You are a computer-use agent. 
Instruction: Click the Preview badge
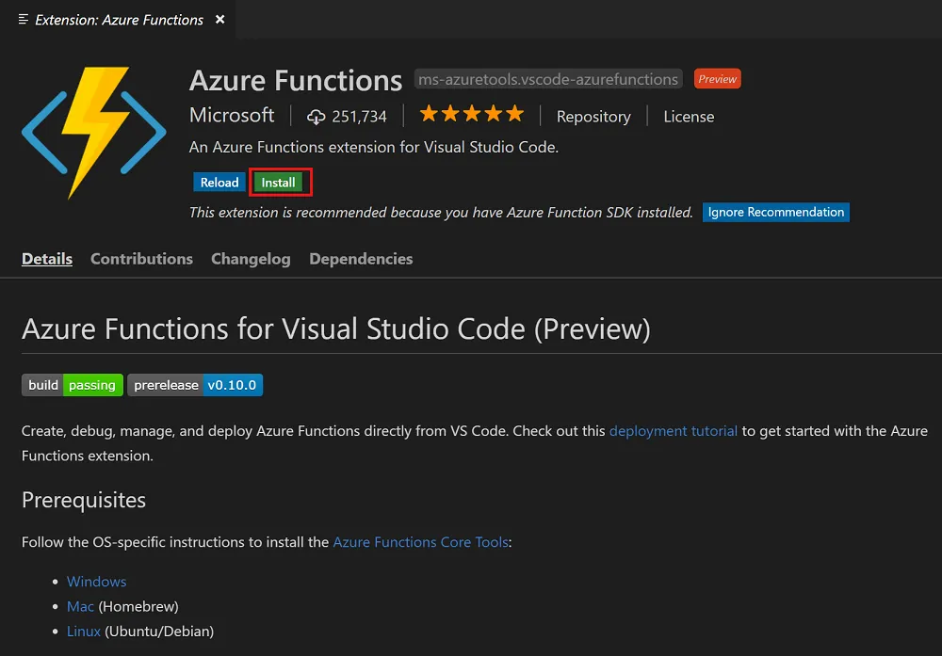(x=717, y=79)
